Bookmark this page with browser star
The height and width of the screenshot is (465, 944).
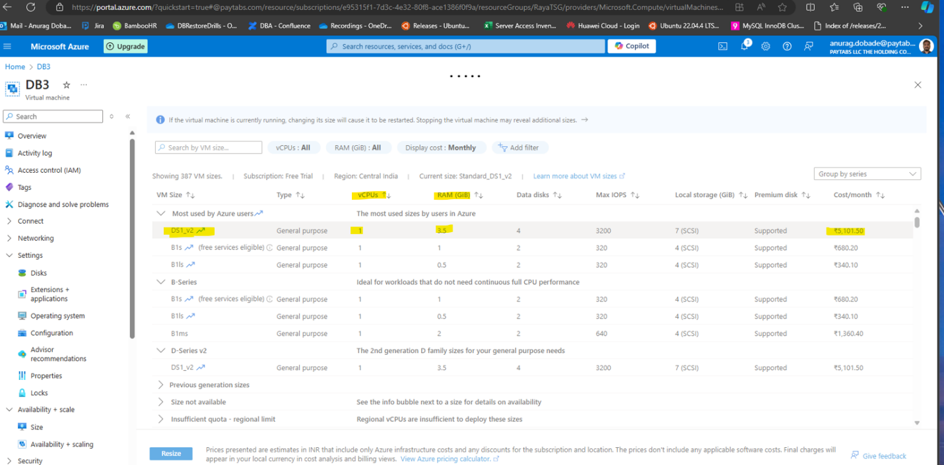(782, 7)
